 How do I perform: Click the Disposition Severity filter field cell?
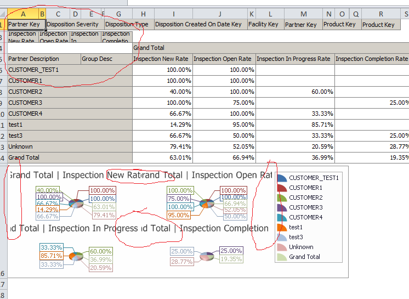pos(75,25)
